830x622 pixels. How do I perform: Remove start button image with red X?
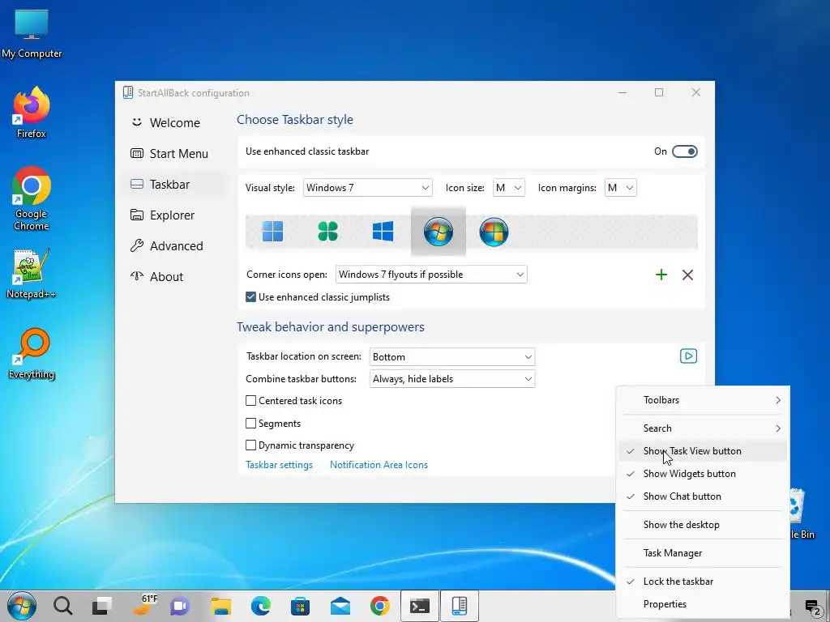tap(687, 275)
